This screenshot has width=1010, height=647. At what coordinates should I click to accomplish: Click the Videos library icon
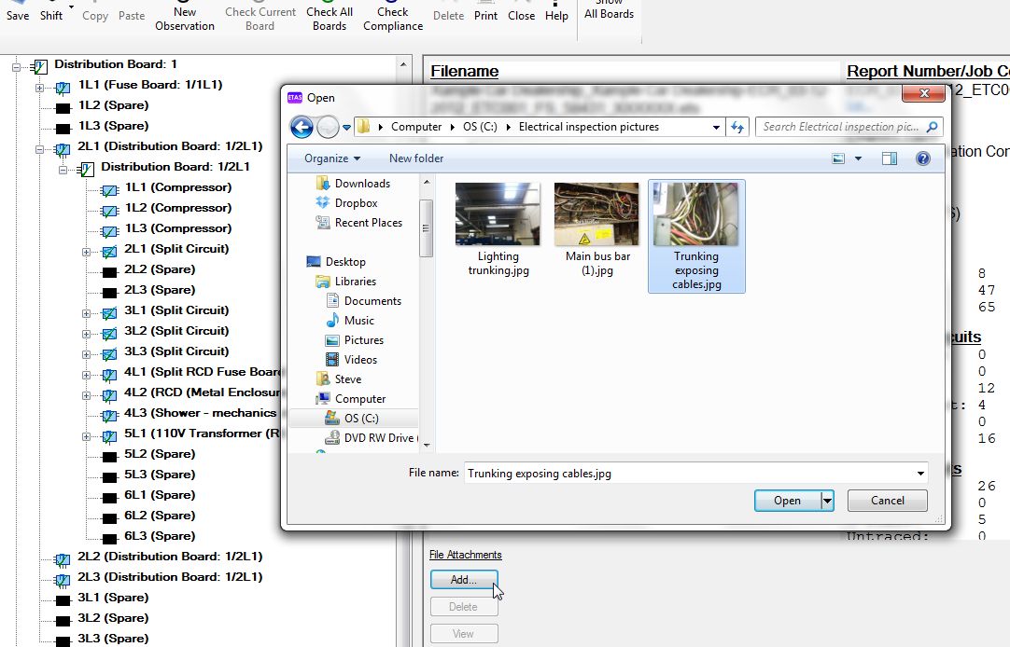pyautogui.click(x=332, y=360)
